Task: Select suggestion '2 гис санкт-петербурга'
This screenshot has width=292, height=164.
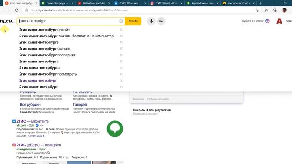Action: [x=40, y=68]
